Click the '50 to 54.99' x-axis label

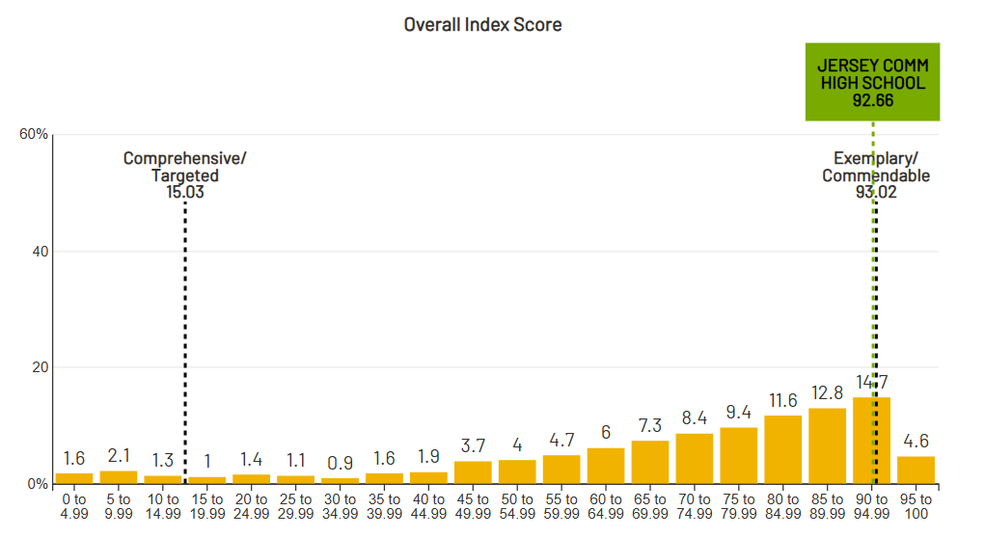pyautogui.click(x=517, y=506)
